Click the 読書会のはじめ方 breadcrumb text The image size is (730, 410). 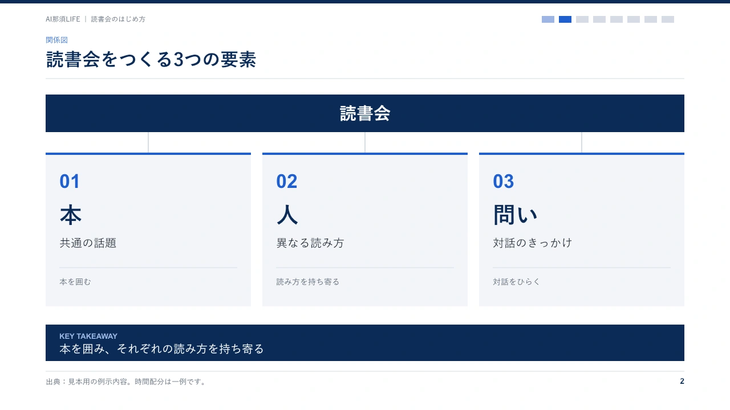point(118,19)
